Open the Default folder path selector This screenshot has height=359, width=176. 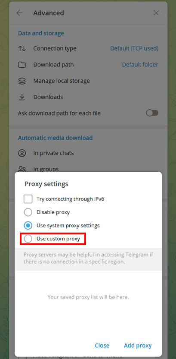click(x=140, y=65)
